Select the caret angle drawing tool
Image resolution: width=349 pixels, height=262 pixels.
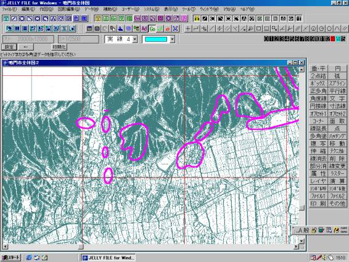[337, 29]
